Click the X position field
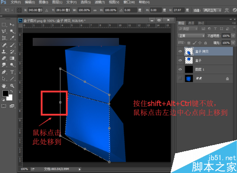This screenshot has height=173, width=237. pos(35,10)
